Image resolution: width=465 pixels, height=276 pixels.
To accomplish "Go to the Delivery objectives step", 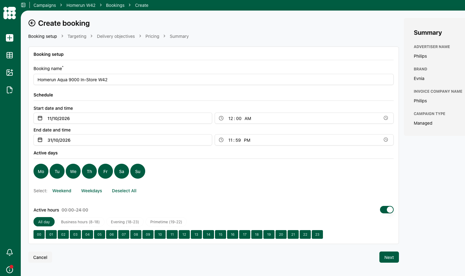I will 116,36.
